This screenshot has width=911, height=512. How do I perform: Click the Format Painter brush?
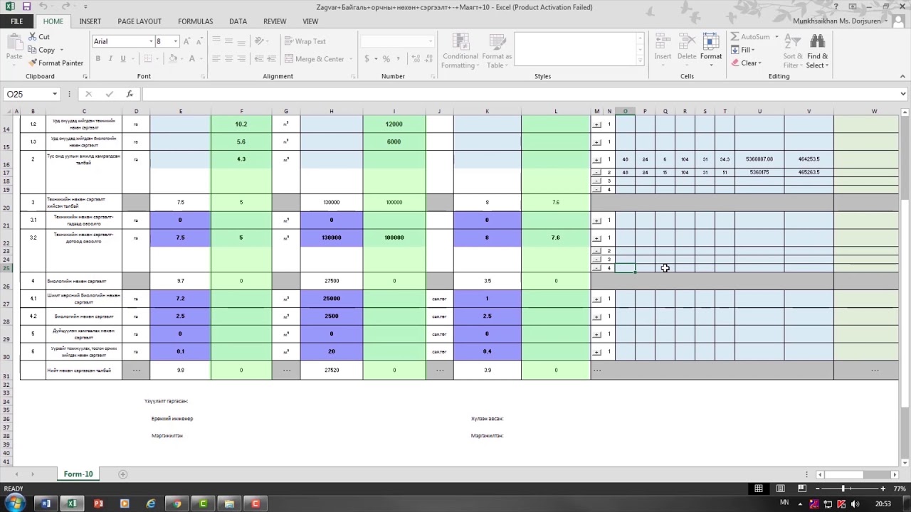33,63
